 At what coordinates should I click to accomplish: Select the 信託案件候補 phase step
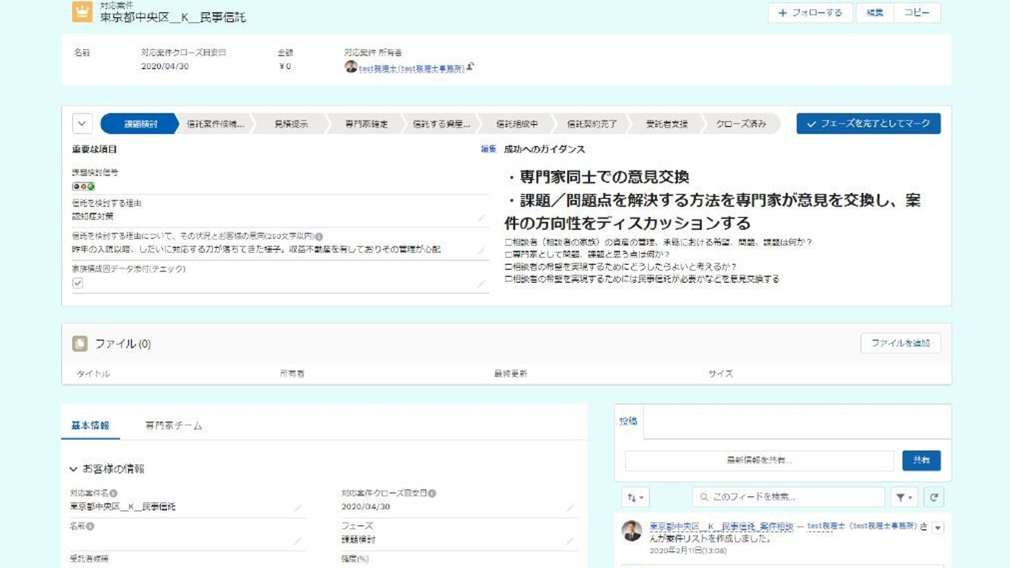tap(215, 124)
